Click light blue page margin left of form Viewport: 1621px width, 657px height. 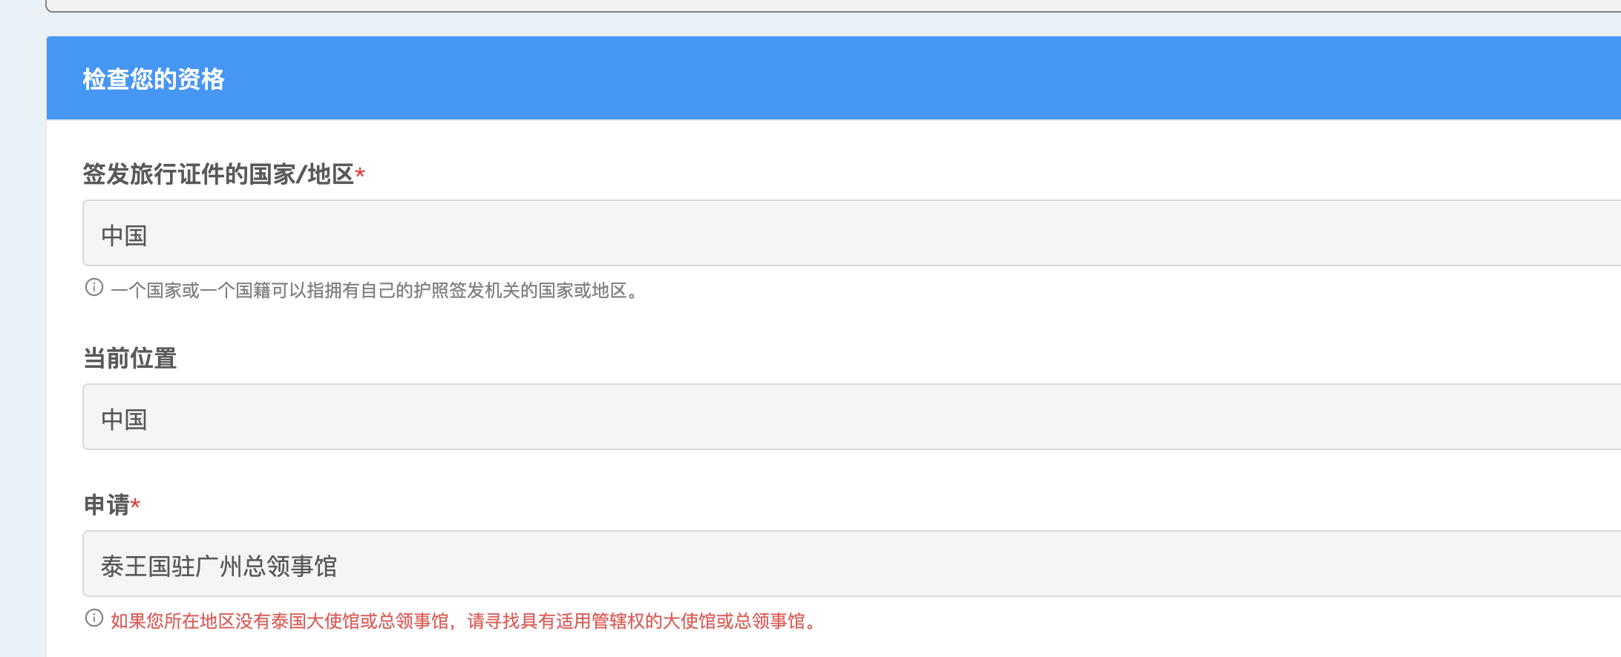coord(22,334)
